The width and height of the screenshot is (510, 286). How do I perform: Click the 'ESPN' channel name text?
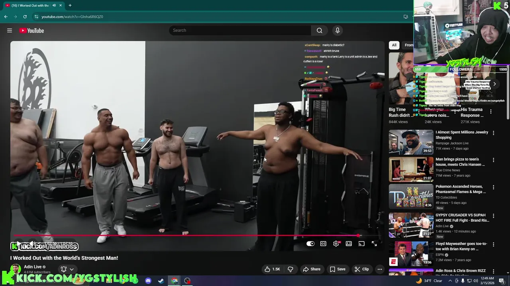pyautogui.click(x=440, y=255)
